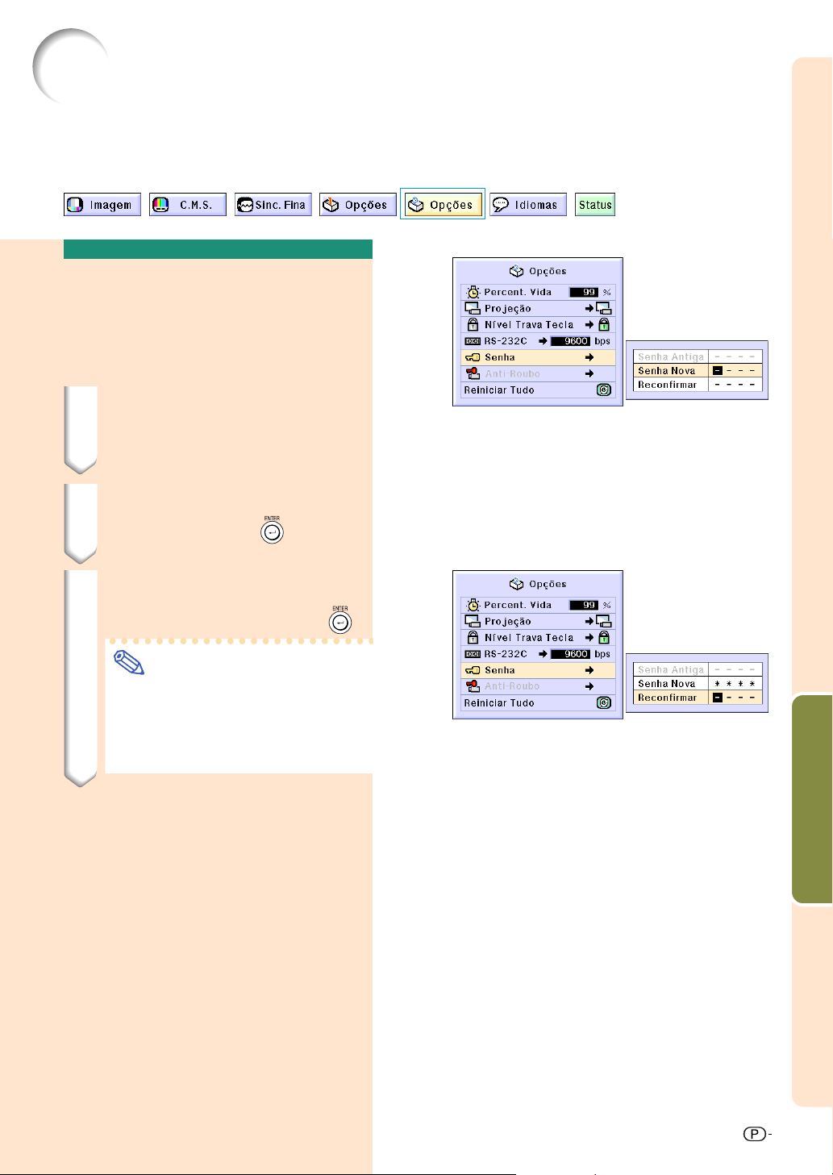Click Senha Antiga row above asterisk Senha Nova

click(x=698, y=669)
